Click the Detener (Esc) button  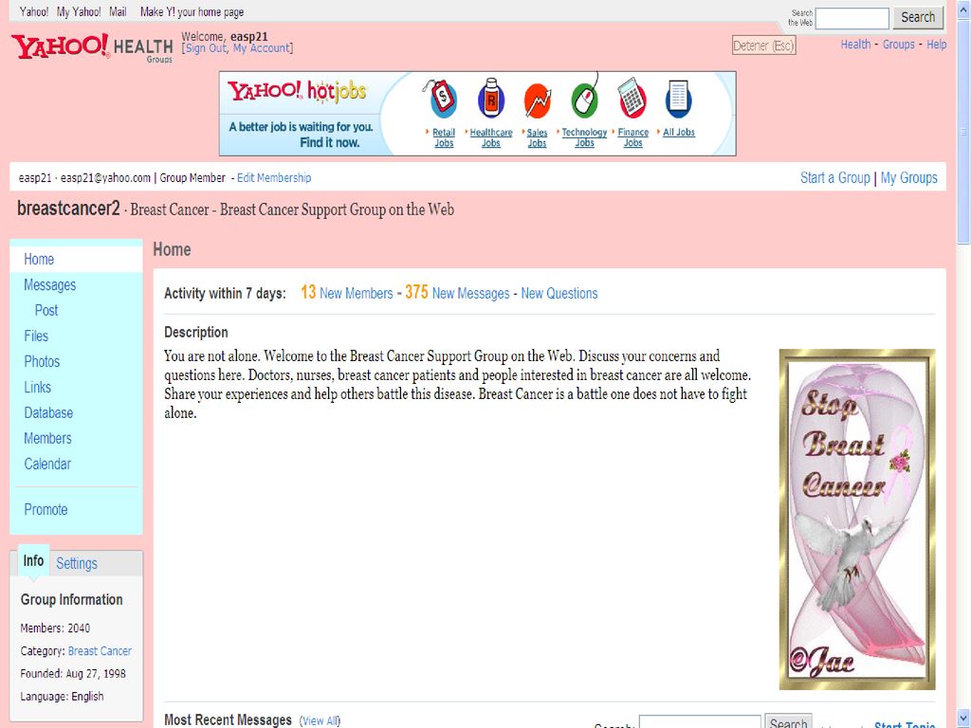click(763, 45)
